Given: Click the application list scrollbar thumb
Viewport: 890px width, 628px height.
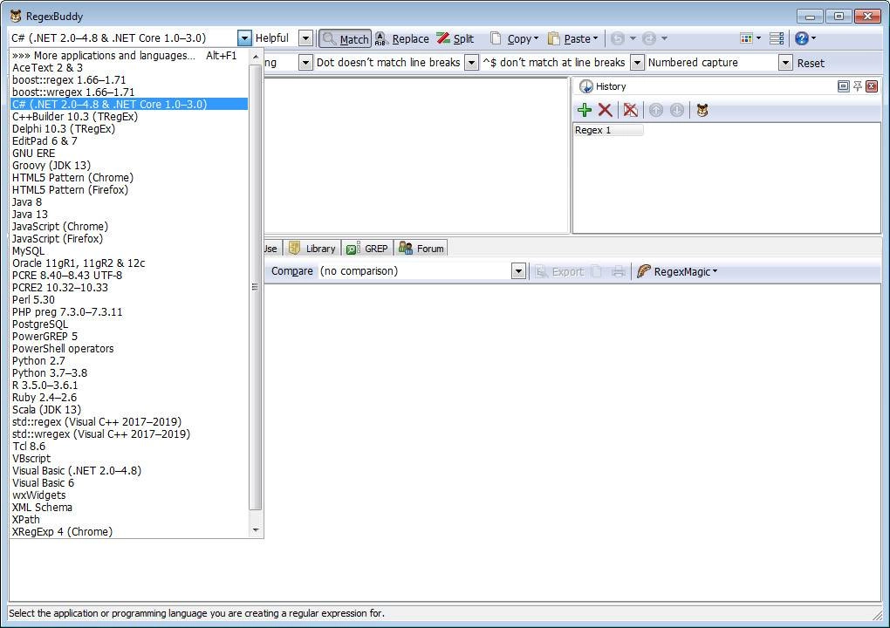Looking at the screenshot, I should [256, 287].
